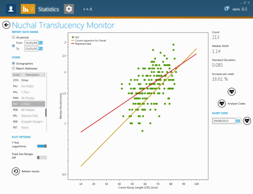Viewport: 253px width, 194px height.
Task: Select the PER code row
Action: (x=28, y=122)
